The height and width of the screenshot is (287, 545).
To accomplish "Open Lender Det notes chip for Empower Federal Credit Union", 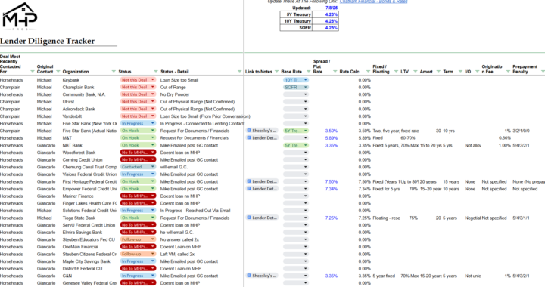I will click(263, 189).
